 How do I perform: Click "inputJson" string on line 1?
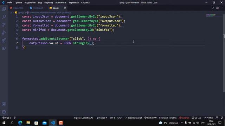tap(108, 16)
